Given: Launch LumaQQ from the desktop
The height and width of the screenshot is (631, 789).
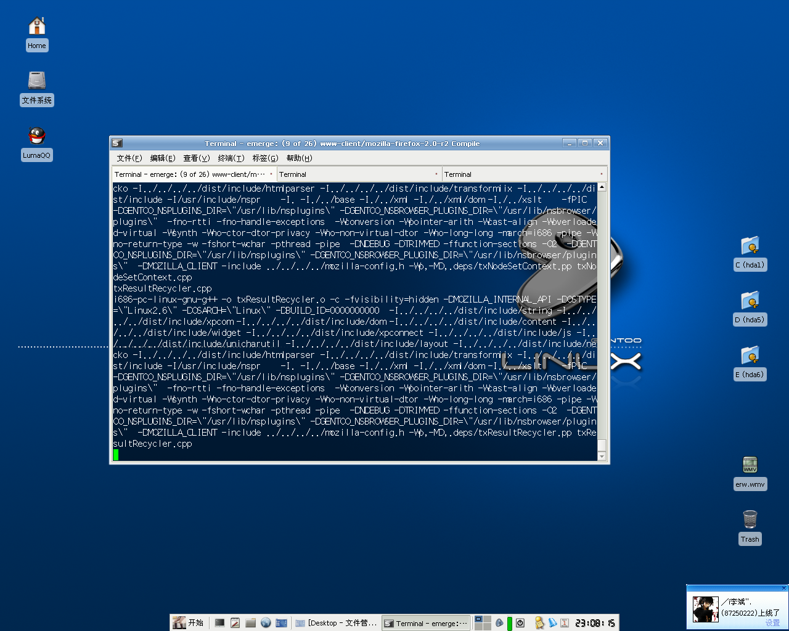Looking at the screenshot, I should coord(37,144).
